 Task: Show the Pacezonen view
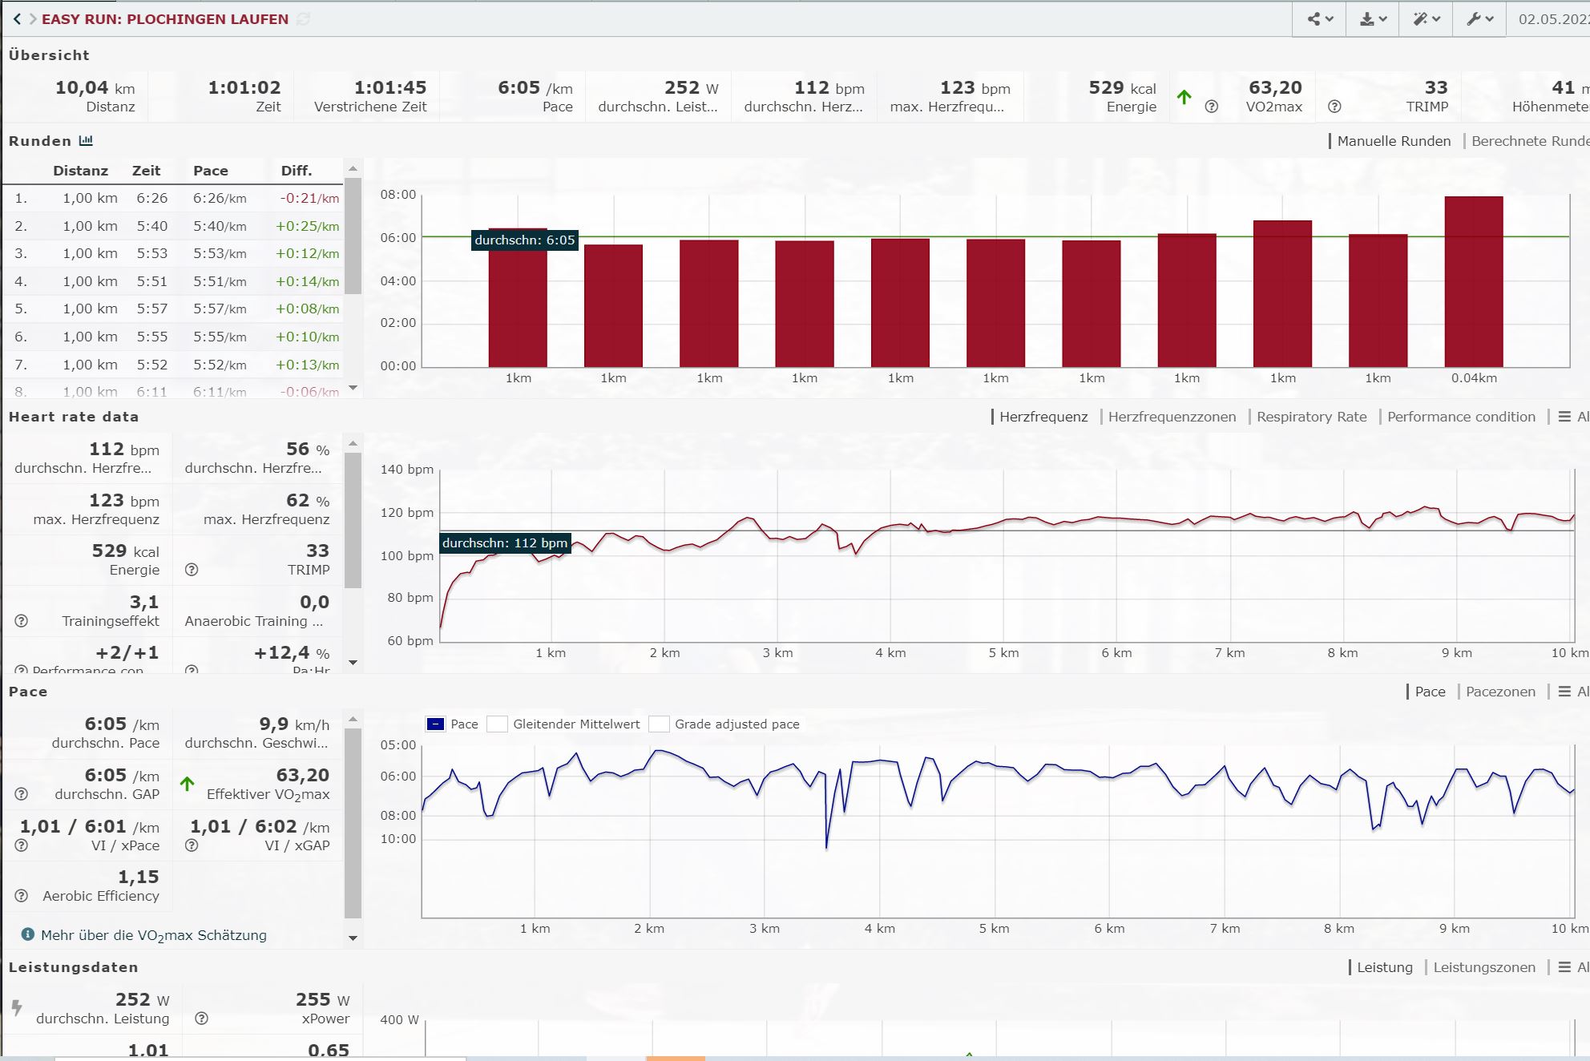(1499, 691)
